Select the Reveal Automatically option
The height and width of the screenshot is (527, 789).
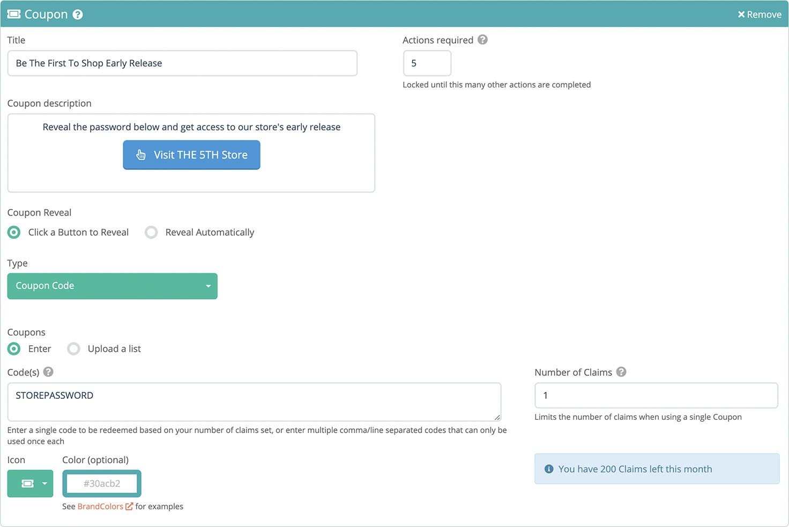click(x=151, y=232)
